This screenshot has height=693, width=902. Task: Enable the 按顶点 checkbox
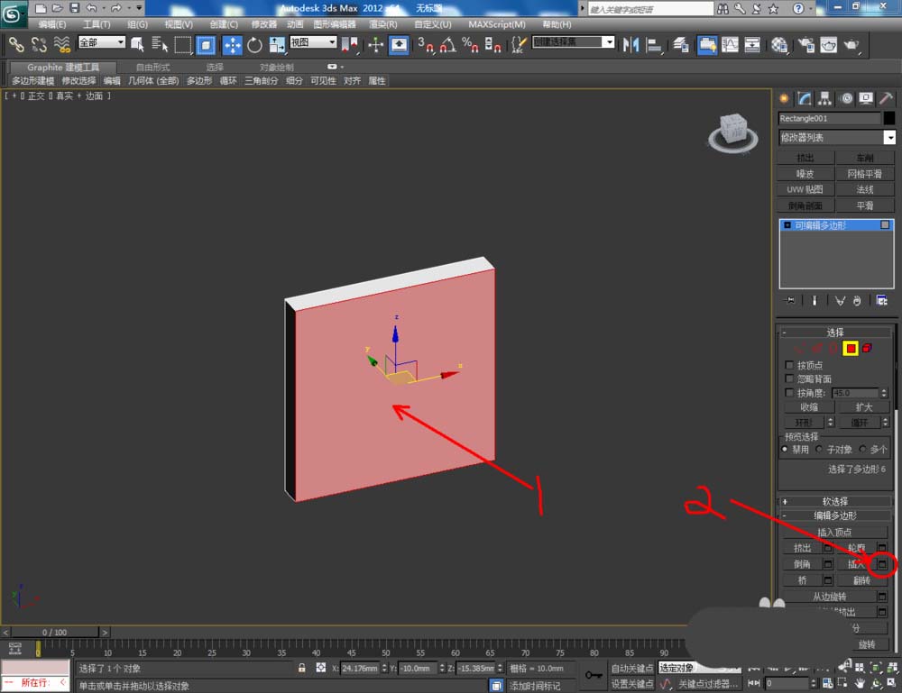tap(790, 365)
